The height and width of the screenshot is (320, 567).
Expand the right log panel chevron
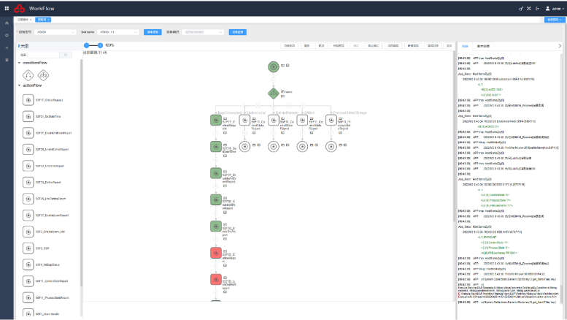(x=560, y=45)
